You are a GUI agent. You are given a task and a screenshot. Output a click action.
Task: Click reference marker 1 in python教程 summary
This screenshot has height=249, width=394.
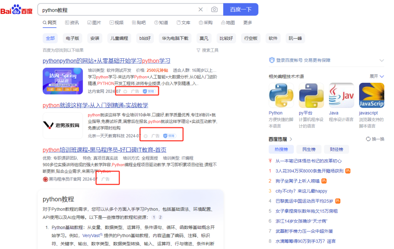(x=154, y=217)
